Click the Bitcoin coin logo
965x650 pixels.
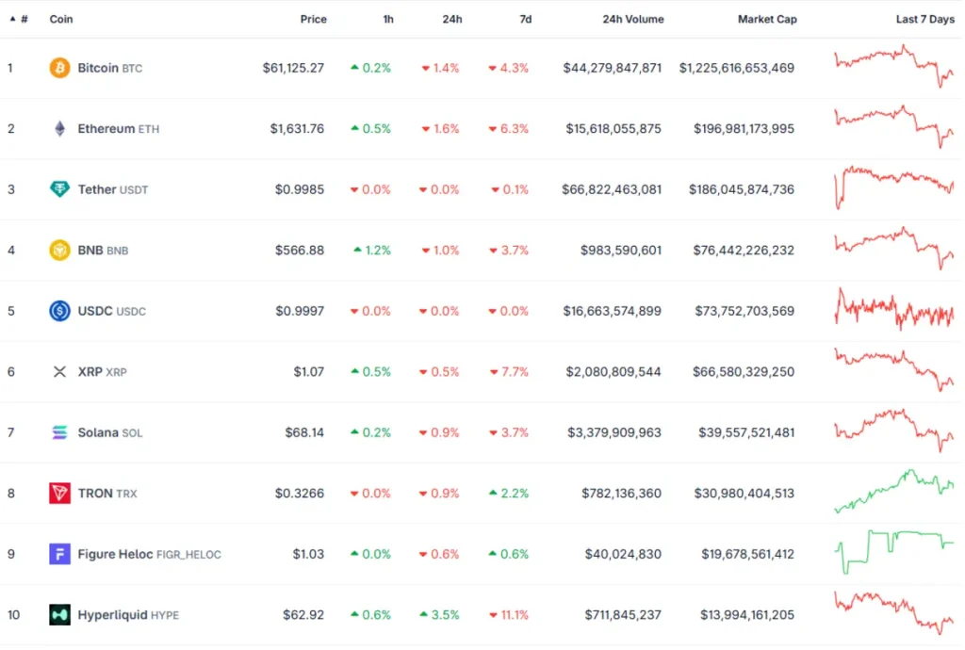point(59,68)
